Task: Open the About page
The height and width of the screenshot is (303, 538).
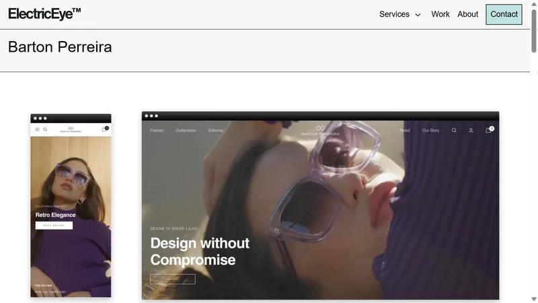Action: (467, 14)
